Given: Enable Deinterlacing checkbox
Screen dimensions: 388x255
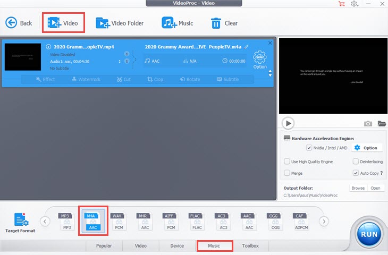Looking at the screenshot, I should point(356,161).
